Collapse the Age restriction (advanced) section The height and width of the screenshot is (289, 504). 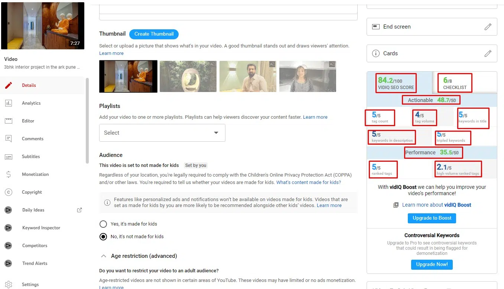click(103, 256)
